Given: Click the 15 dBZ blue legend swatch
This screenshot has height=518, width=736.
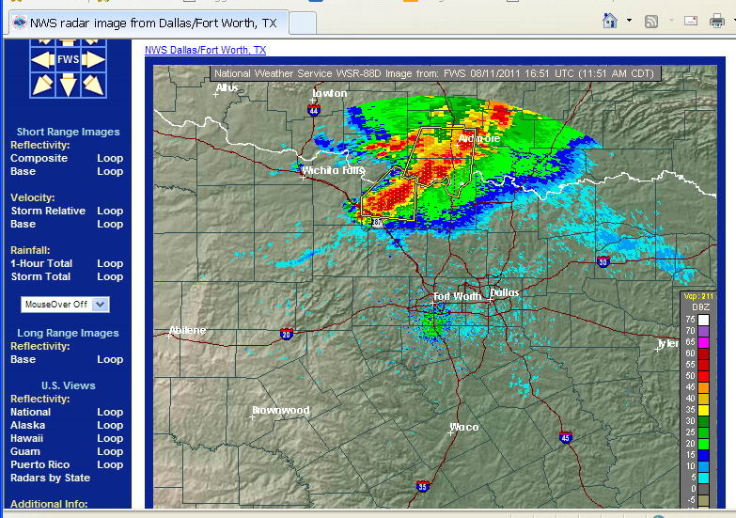Looking at the screenshot, I should click(703, 455).
